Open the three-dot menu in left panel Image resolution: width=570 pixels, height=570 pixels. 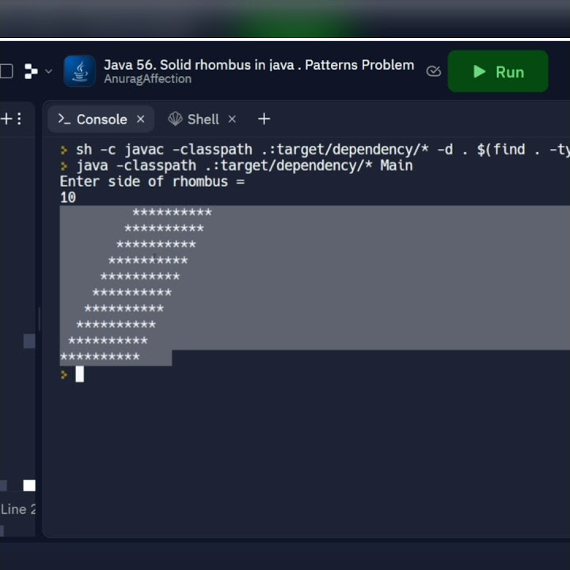click(20, 119)
